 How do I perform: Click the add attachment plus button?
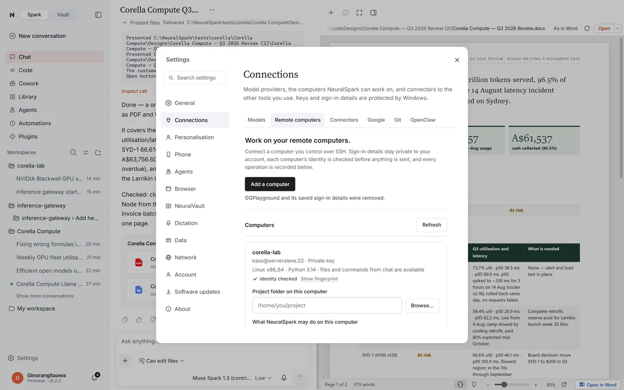125,360
